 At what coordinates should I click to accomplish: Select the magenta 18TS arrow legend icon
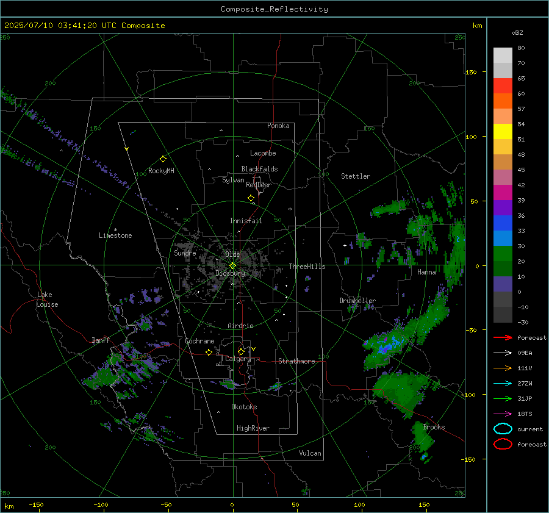tap(503, 414)
